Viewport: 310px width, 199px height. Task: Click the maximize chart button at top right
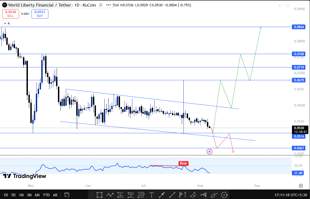pos(288,5)
